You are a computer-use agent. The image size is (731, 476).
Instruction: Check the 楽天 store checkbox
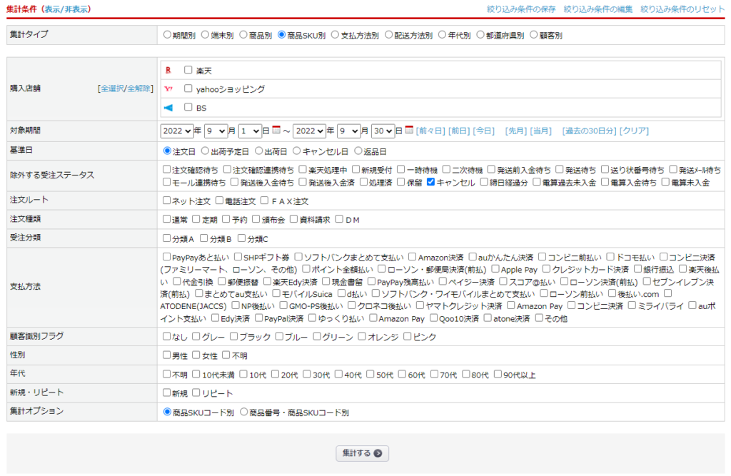188,70
